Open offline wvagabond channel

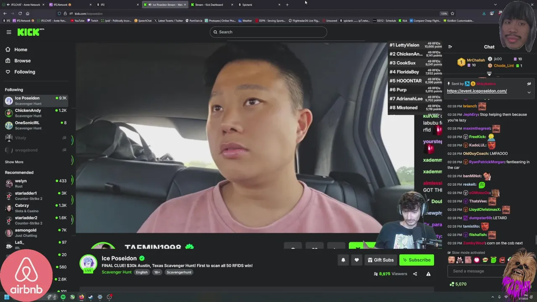pos(36,150)
